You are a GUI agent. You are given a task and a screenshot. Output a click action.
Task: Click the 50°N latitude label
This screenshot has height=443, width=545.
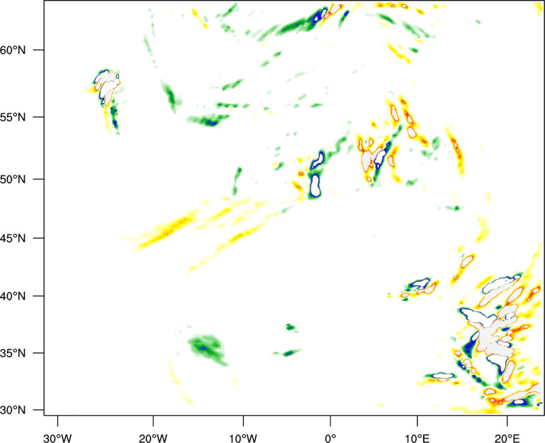(x=13, y=179)
